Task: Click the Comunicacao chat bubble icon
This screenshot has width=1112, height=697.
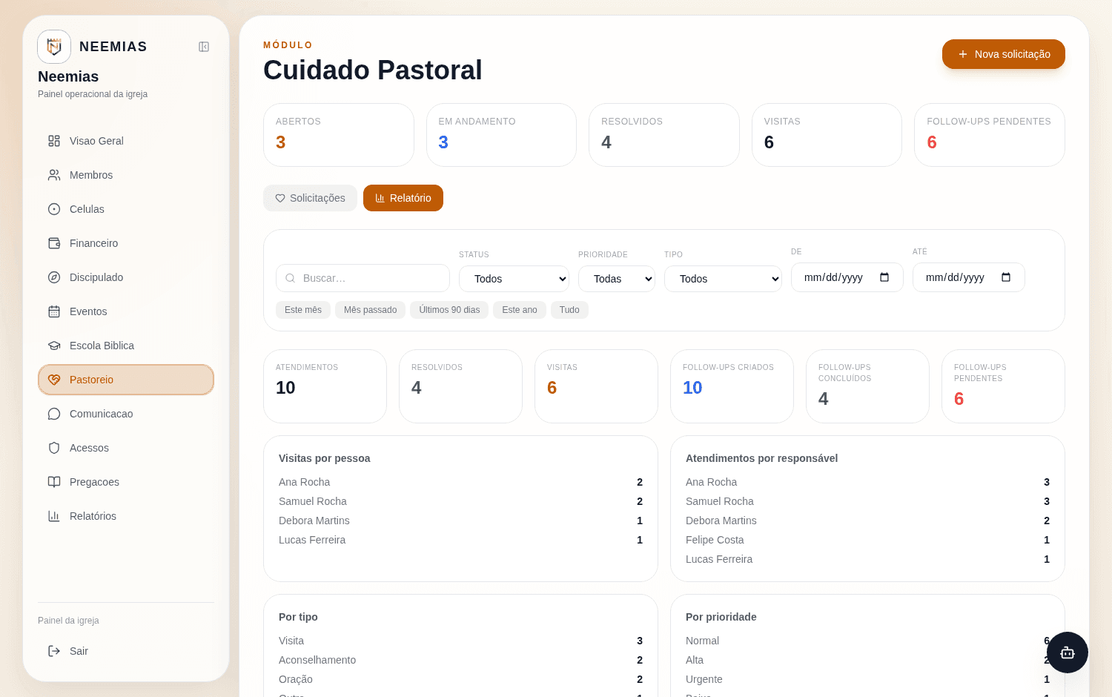Action: pos(54,414)
